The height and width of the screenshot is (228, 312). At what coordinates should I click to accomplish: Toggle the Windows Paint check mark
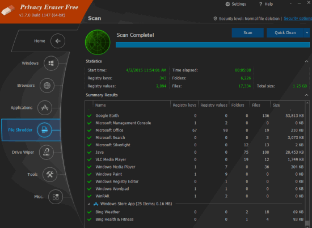coord(89,174)
